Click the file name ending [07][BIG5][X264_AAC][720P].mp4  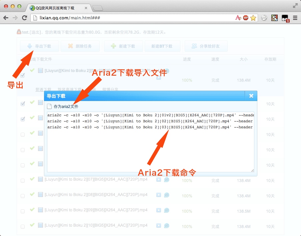tap(96, 179)
